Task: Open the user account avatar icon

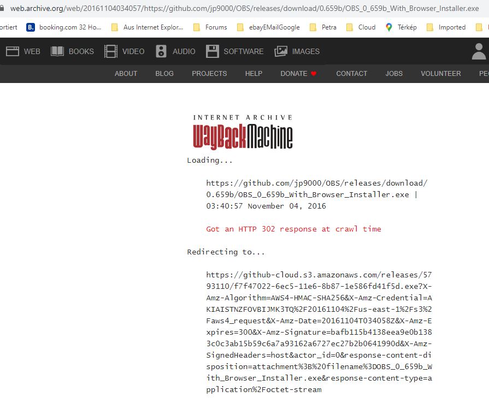Action: [479, 51]
